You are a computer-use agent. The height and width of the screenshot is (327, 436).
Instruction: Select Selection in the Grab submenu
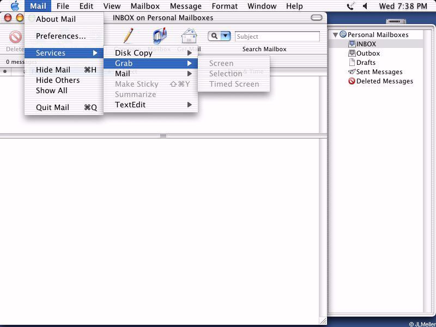[234, 74]
